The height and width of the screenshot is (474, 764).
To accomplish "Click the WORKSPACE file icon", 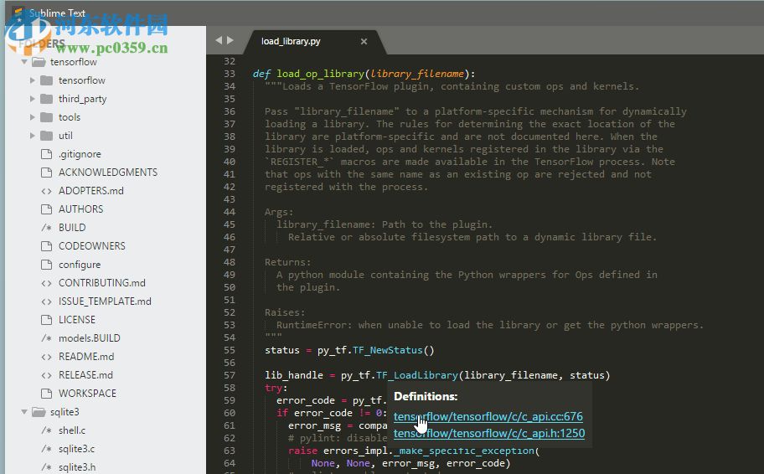I will [x=47, y=394].
